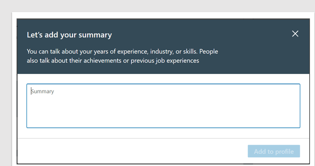Click into the Summary text box
Image resolution: width=315 pixels, height=166 pixels.
click(x=163, y=106)
